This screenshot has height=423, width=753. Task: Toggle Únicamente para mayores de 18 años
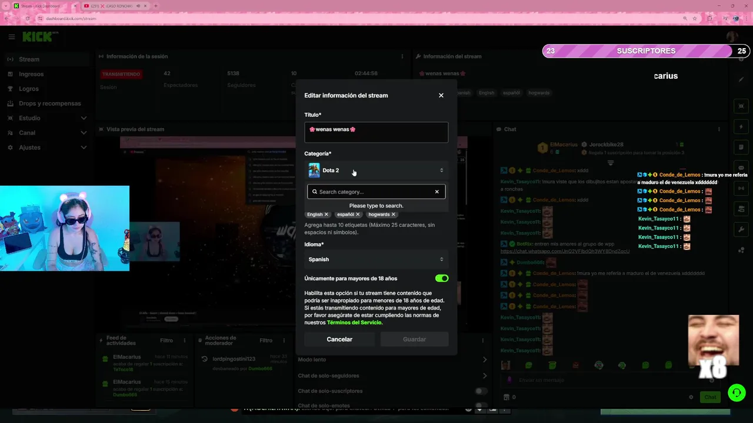click(442, 278)
